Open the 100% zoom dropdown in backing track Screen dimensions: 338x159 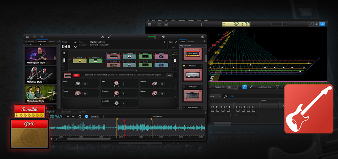[95, 116]
